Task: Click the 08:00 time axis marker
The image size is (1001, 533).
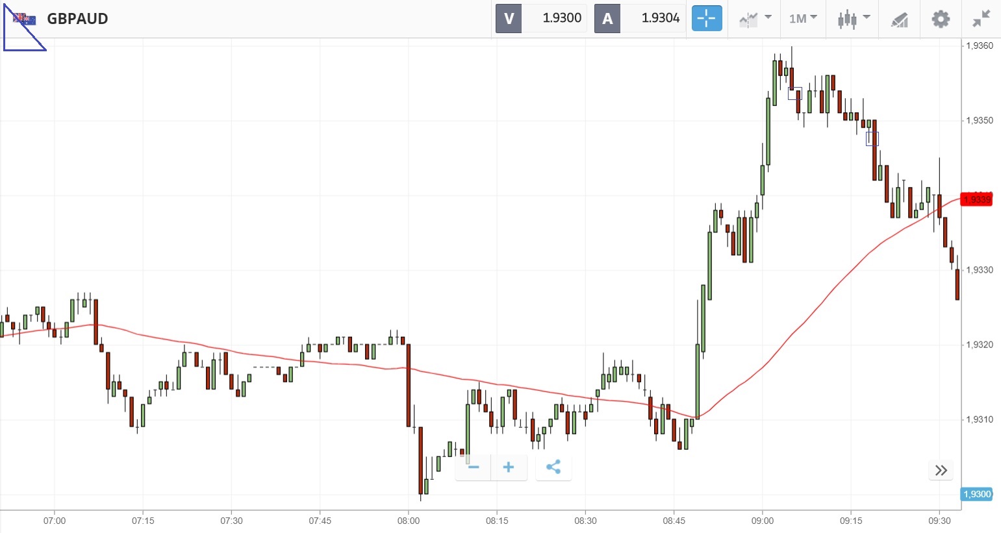Action: 408,521
